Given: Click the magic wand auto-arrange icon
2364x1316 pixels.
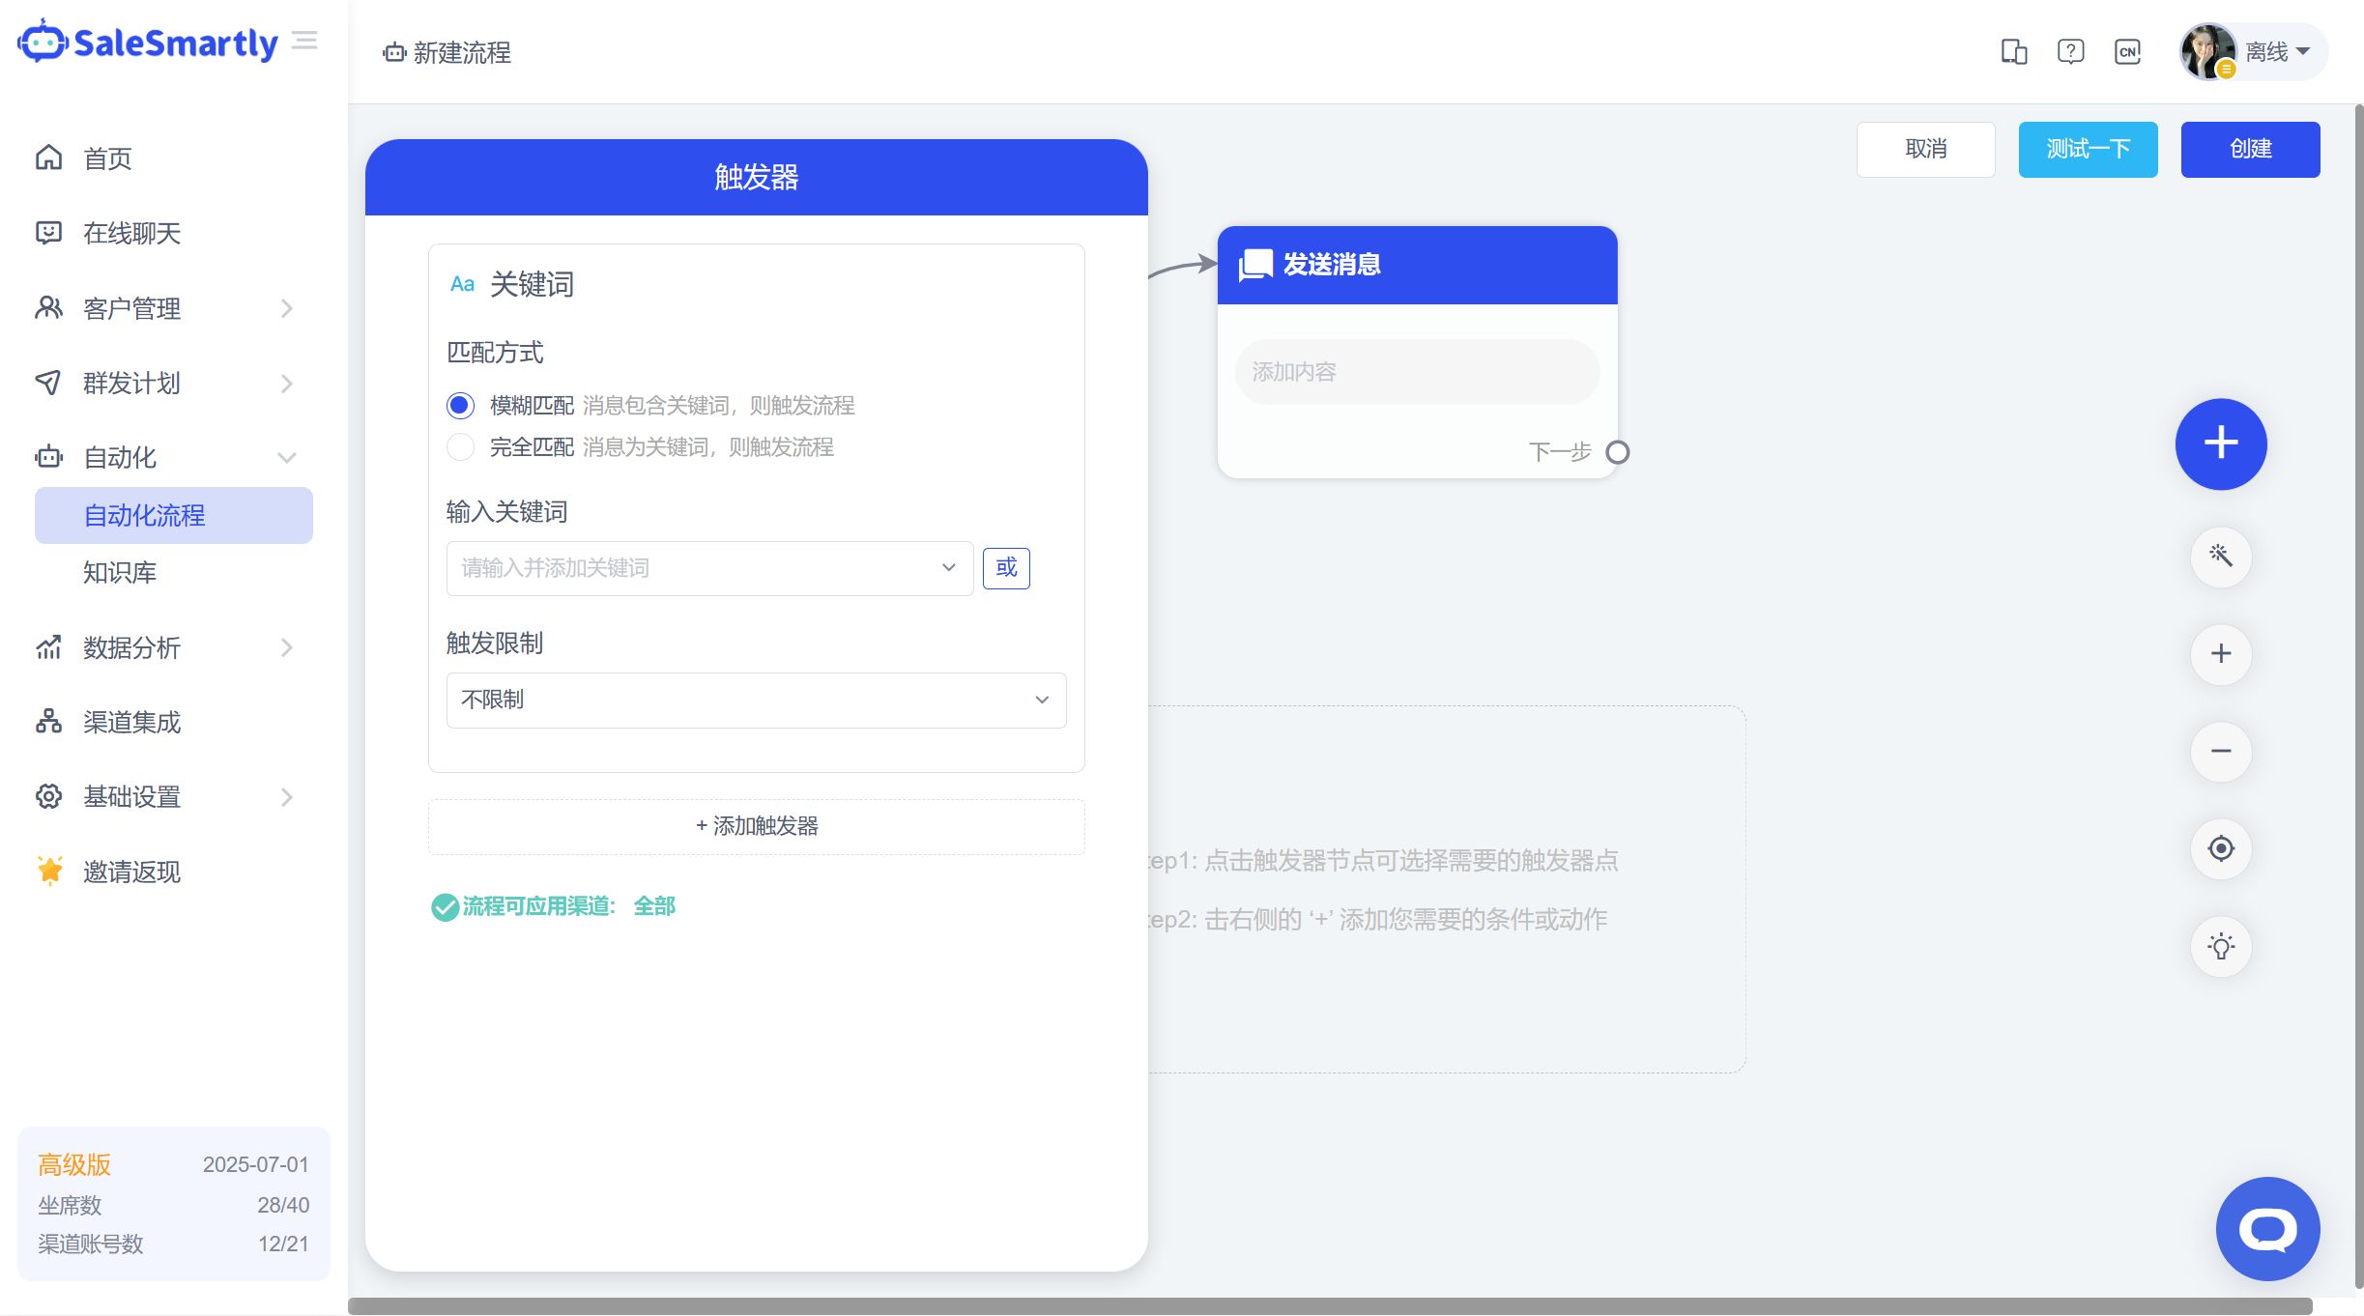Looking at the screenshot, I should click(2220, 556).
